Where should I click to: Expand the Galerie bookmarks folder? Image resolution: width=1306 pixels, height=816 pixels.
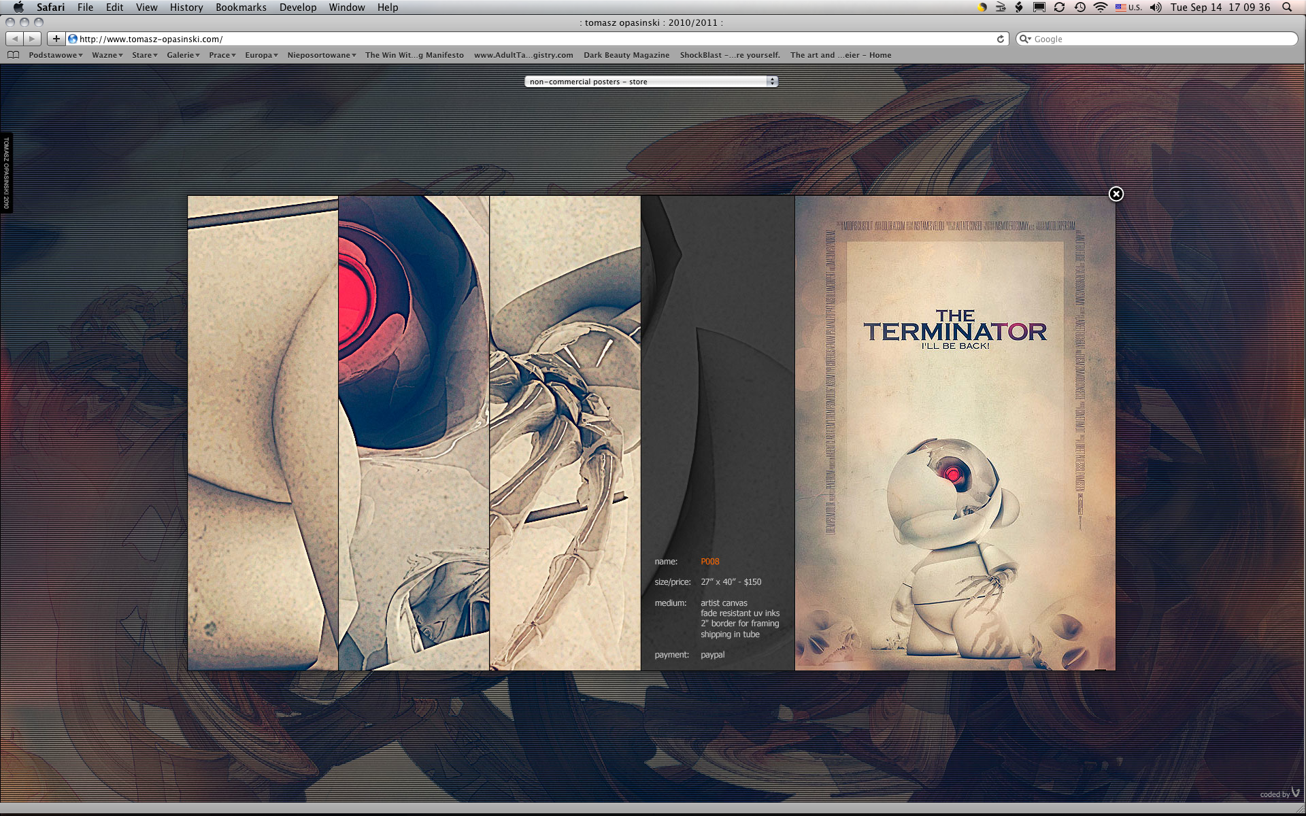[x=183, y=55]
